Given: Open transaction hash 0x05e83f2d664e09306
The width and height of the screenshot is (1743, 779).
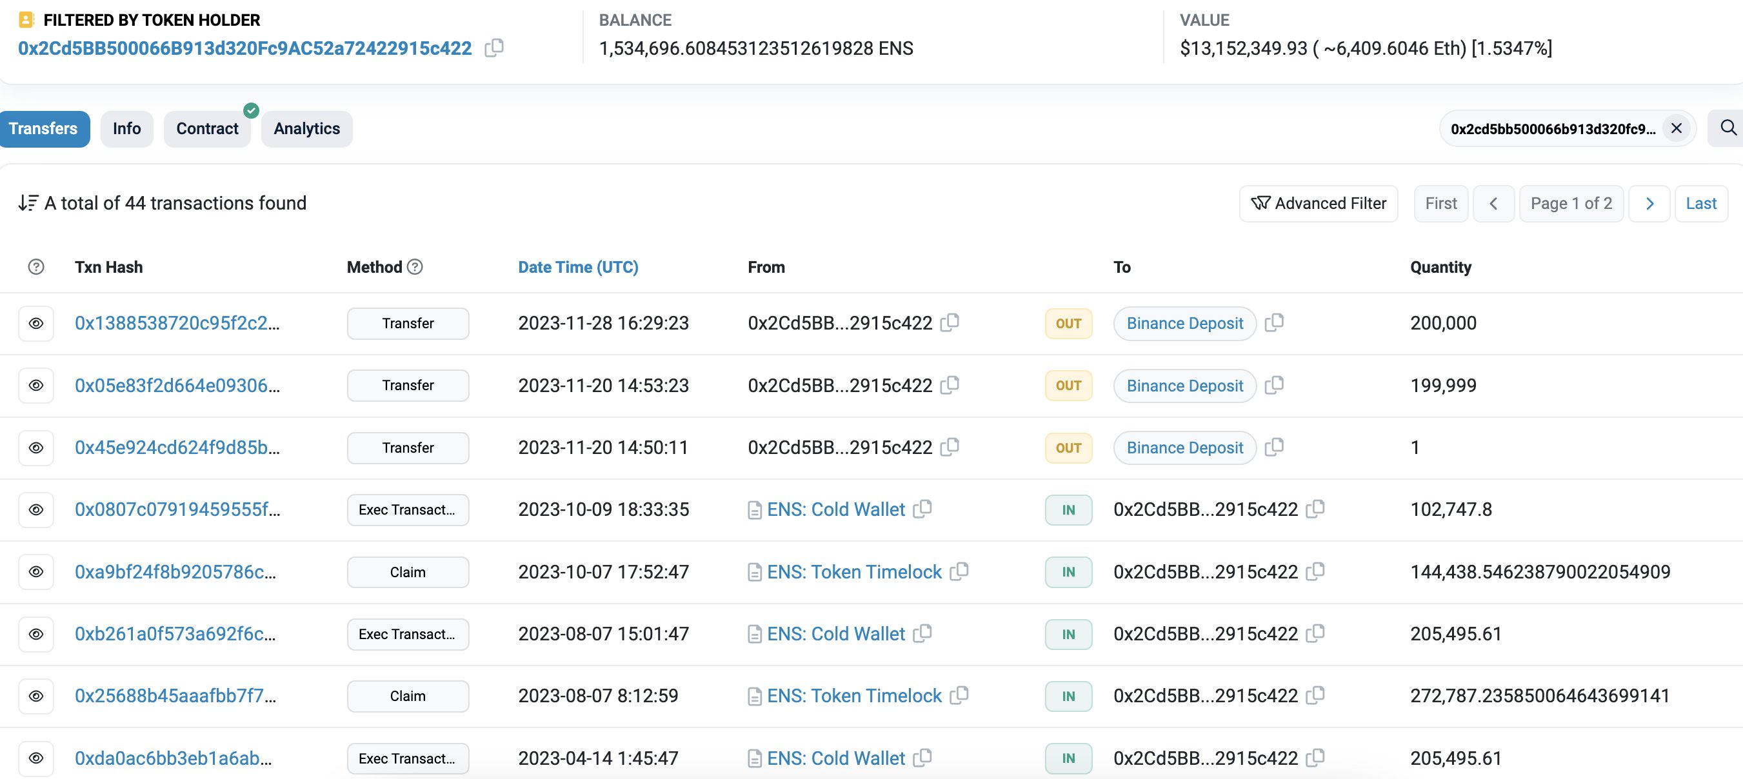Looking at the screenshot, I should coord(177,386).
